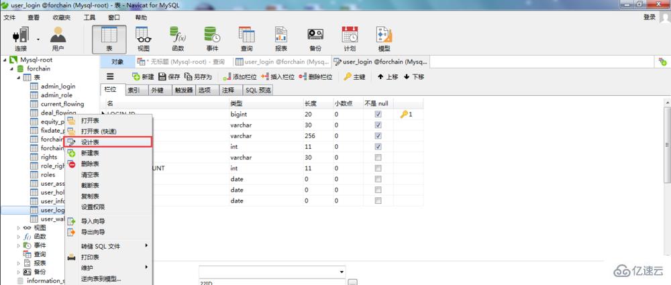The width and height of the screenshot is (671, 285).
Task: Expand the 函数 tree node
Action: (18, 237)
